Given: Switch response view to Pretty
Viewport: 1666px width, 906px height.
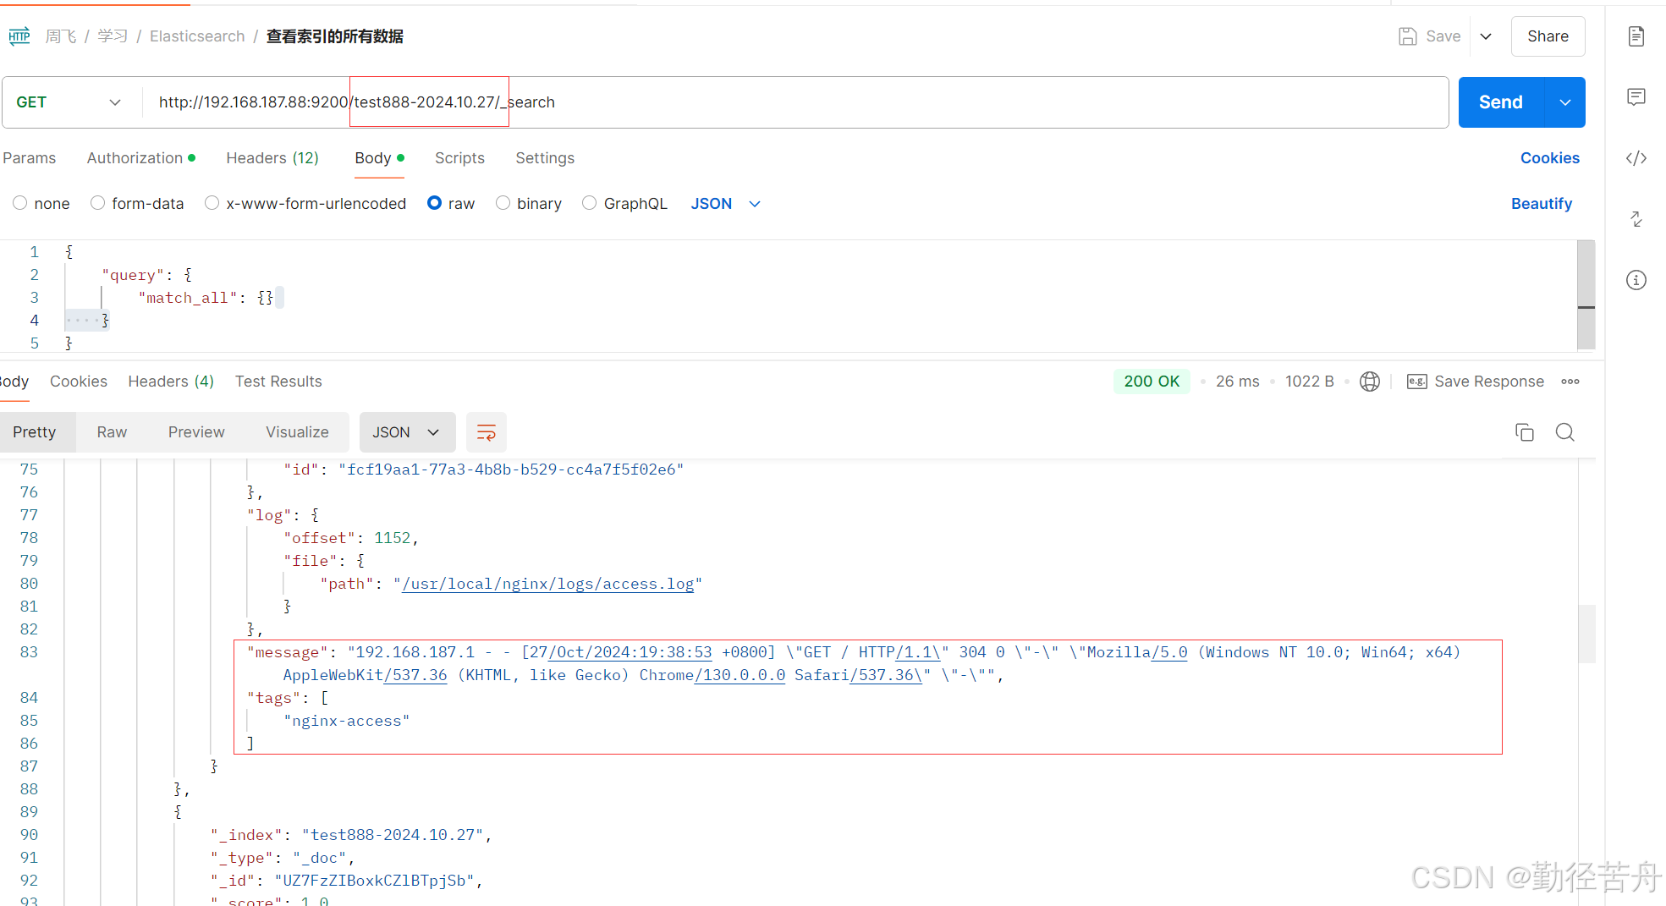Looking at the screenshot, I should pos(35,432).
